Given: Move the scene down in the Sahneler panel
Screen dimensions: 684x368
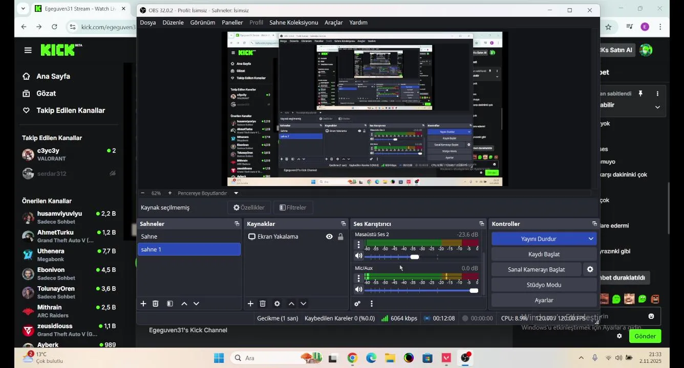Looking at the screenshot, I should (196, 304).
